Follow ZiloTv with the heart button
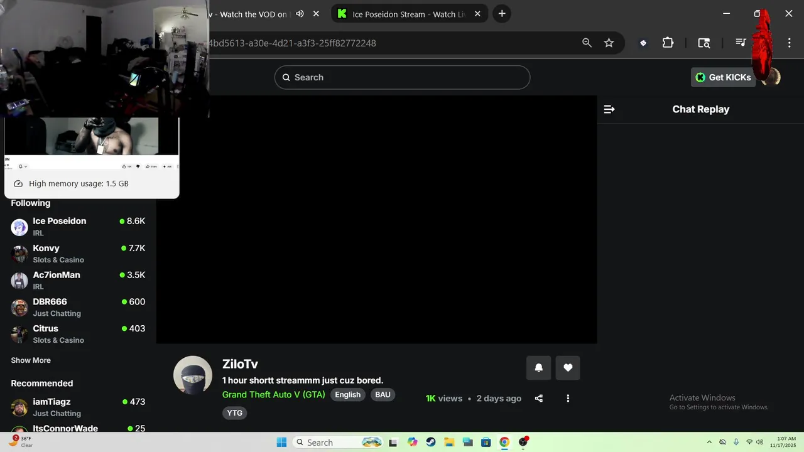Screen dimensions: 804x452 [x=568, y=368]
